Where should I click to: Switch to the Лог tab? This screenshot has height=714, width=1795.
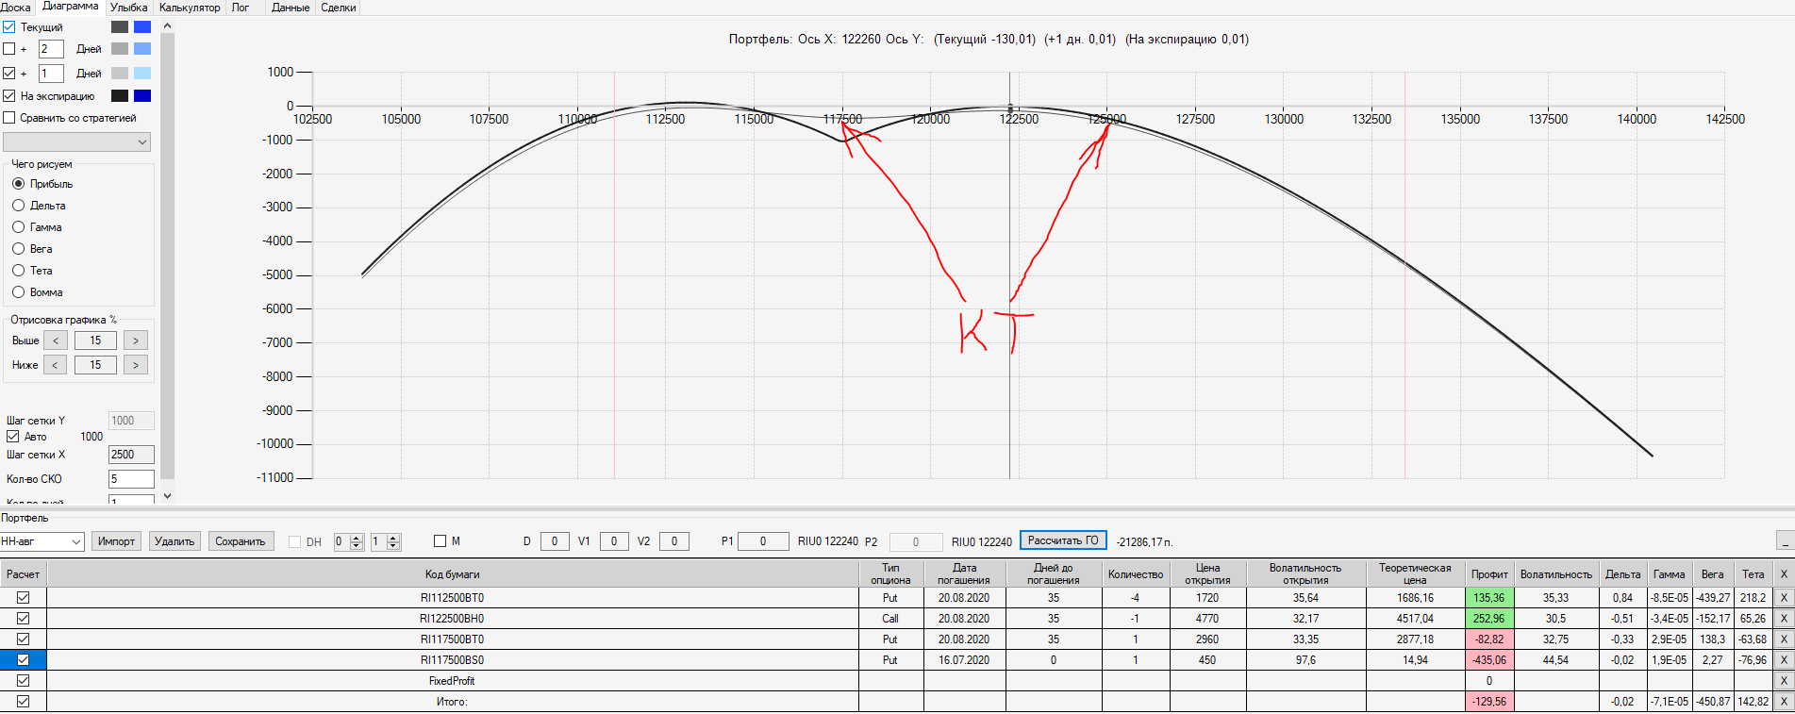(x=241, y=8)
